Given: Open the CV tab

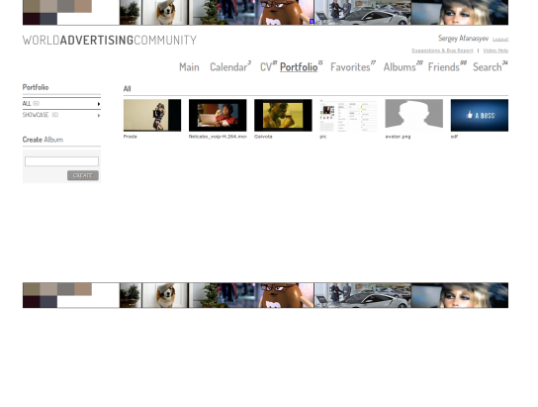Looking at the screenshot, I should pos(266,67).
